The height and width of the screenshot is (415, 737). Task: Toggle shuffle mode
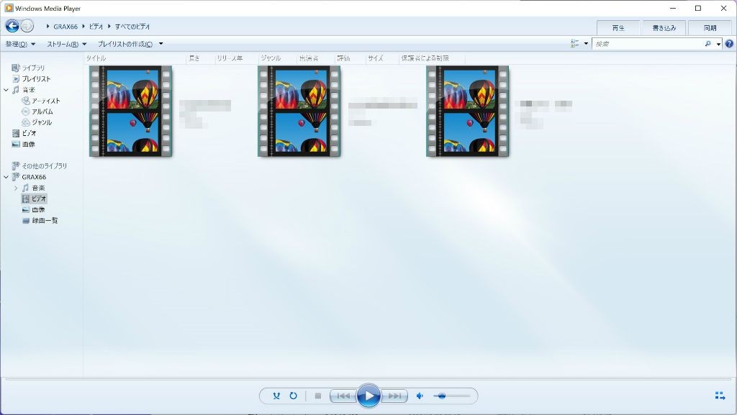coord(276,396)
